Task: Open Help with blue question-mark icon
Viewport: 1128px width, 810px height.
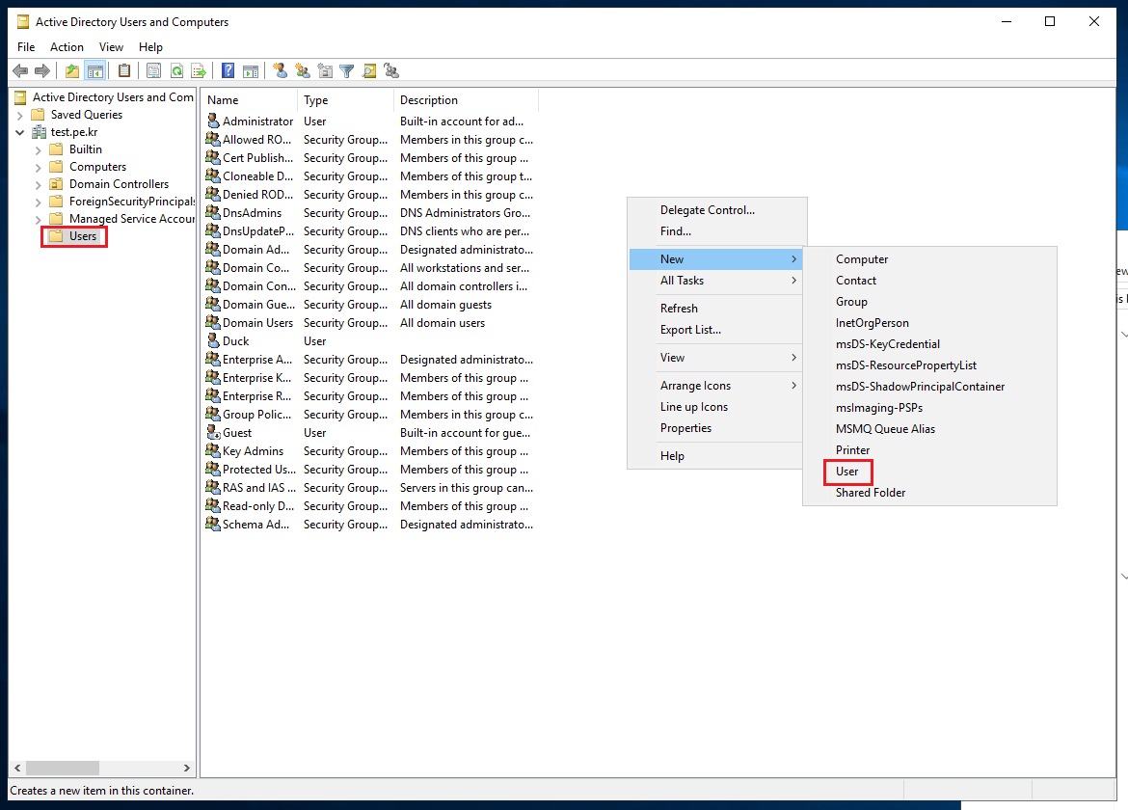Action: coord(228,70)
